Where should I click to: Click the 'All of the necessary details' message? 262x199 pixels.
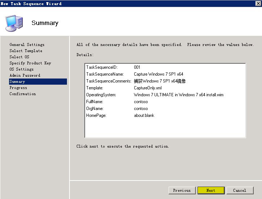165,45
